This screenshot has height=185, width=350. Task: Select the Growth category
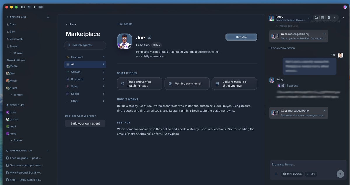pyautogui.click(x=85, y=72)
